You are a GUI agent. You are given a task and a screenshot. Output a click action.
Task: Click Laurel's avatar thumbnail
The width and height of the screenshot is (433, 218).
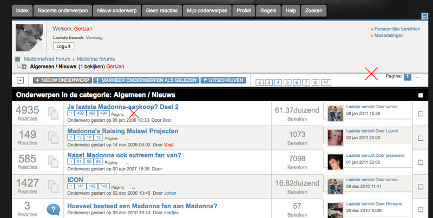click(336, 138)
